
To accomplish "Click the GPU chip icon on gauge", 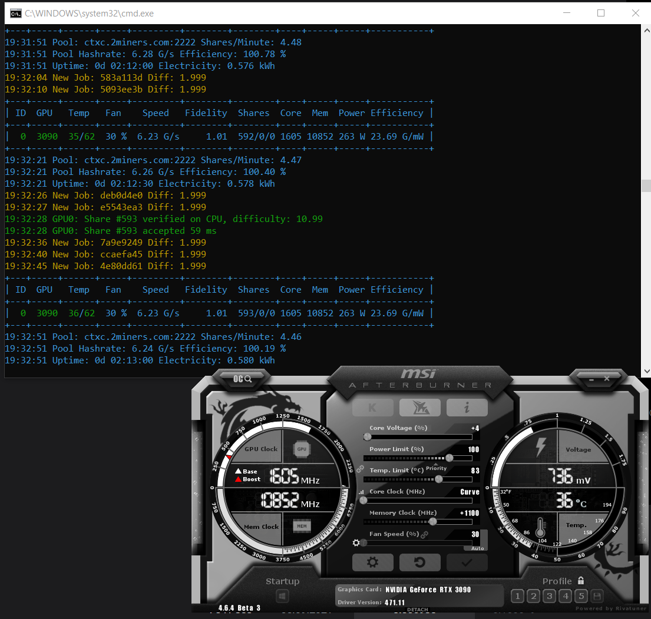I will click(x=302, y=449).
